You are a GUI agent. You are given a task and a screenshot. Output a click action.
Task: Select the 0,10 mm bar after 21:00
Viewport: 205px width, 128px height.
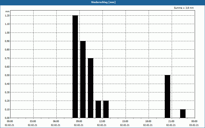coord(183,114)
